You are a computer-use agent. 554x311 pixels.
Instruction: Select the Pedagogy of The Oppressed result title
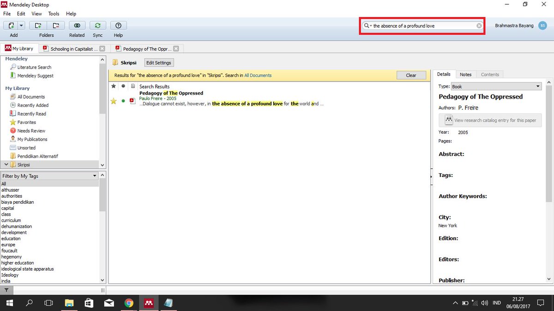[x=171, y=93]
